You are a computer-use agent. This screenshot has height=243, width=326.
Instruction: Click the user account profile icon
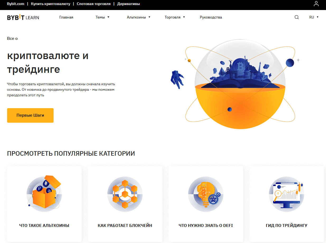316,4
